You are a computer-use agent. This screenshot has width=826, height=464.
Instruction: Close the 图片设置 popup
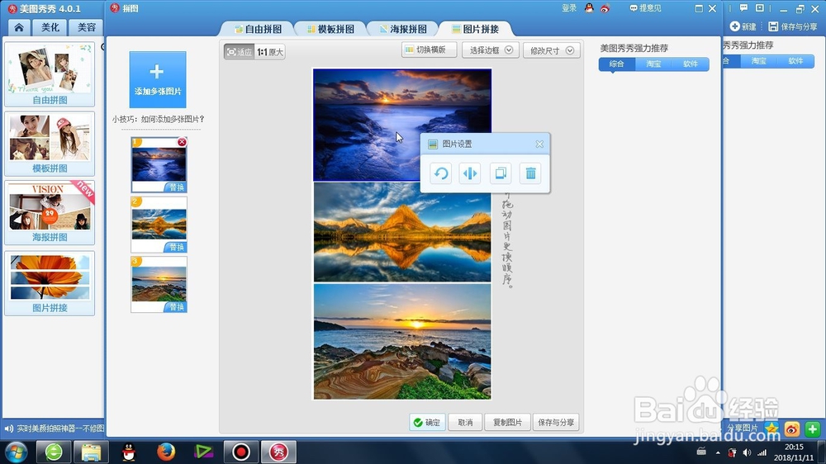(539, 144)
